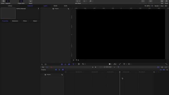This screenshot has width=169, height=95.
Task: Toggle the masks display button in Layers pane
Action: (x=62, y=64)
